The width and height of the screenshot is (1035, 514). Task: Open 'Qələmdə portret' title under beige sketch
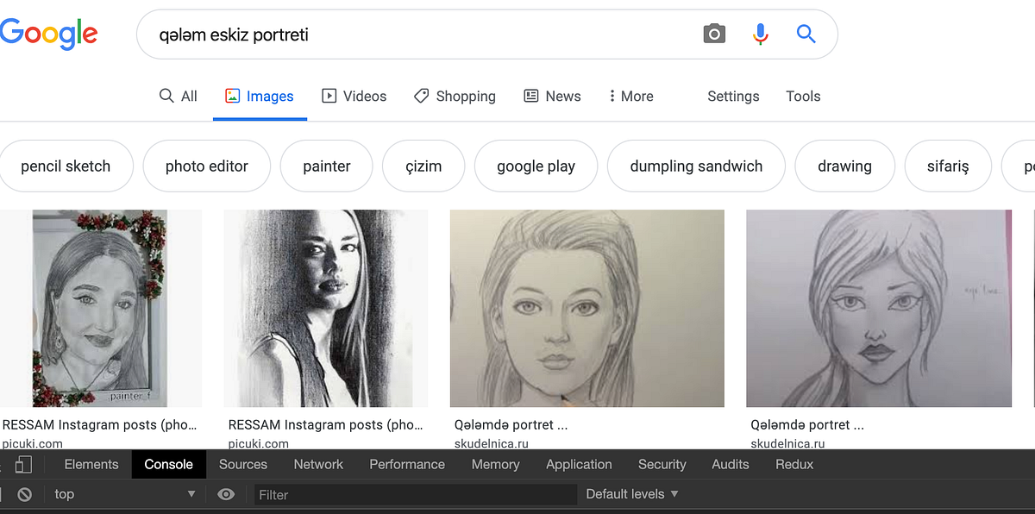point(511,425)
